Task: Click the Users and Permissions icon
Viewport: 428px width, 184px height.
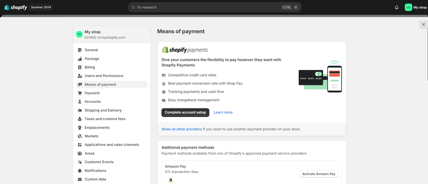Action: click(80, 76)
